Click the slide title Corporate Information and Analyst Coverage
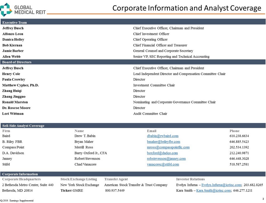Viewport: 266px width, 203px height. [187, 8]
